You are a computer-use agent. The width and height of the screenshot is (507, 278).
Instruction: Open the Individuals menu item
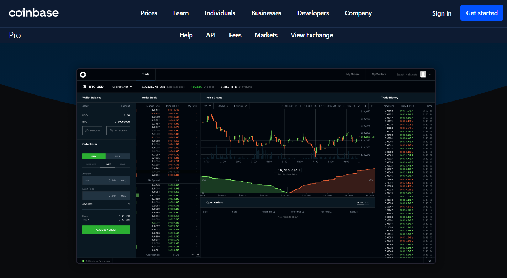220,13
